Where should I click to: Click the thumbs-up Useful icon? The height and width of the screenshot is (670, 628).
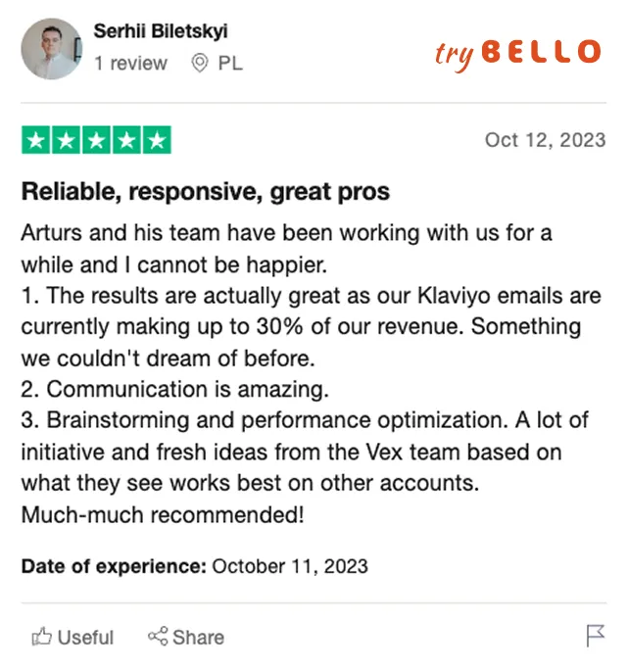point(41,637)
